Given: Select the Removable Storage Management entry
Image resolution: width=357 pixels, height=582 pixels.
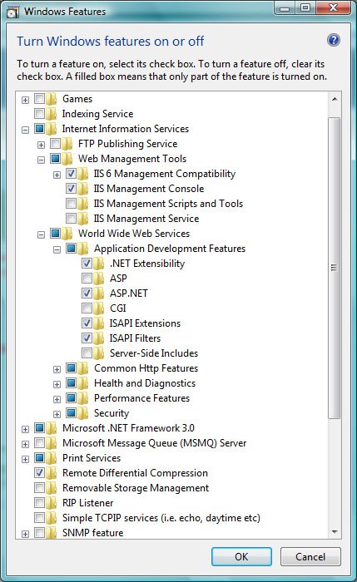Looking at the screenshot, I should pyautogui.click(x=136, y=488).
